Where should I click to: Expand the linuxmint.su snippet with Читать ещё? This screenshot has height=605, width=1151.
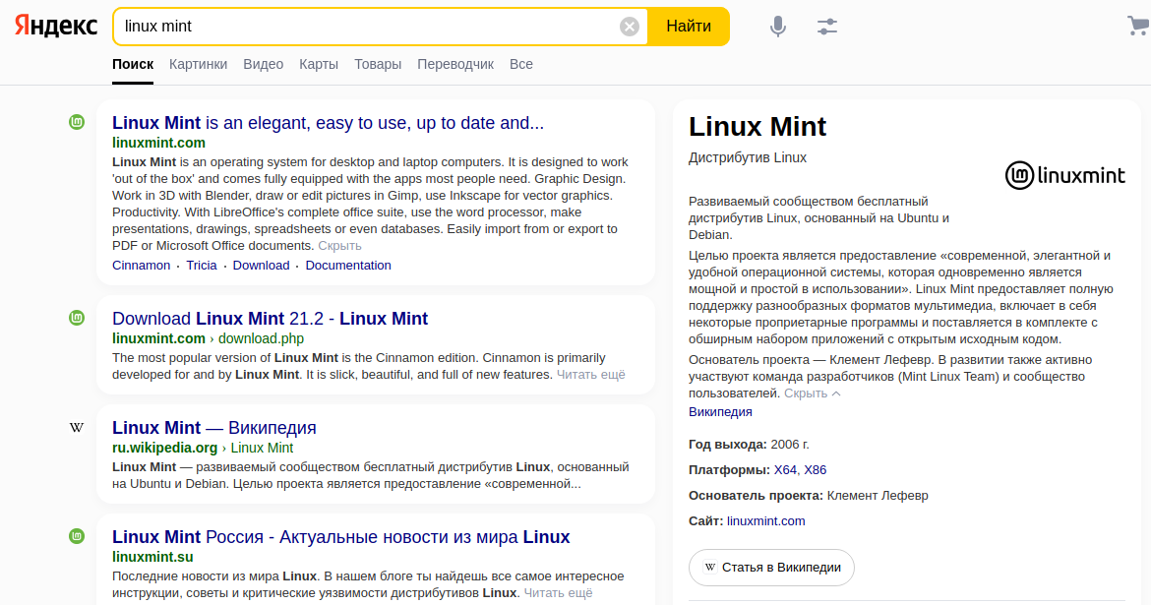coord(558,592)
